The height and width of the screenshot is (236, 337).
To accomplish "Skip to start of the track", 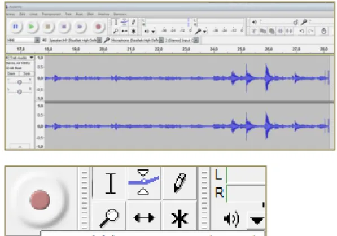I will click(64, 27).
